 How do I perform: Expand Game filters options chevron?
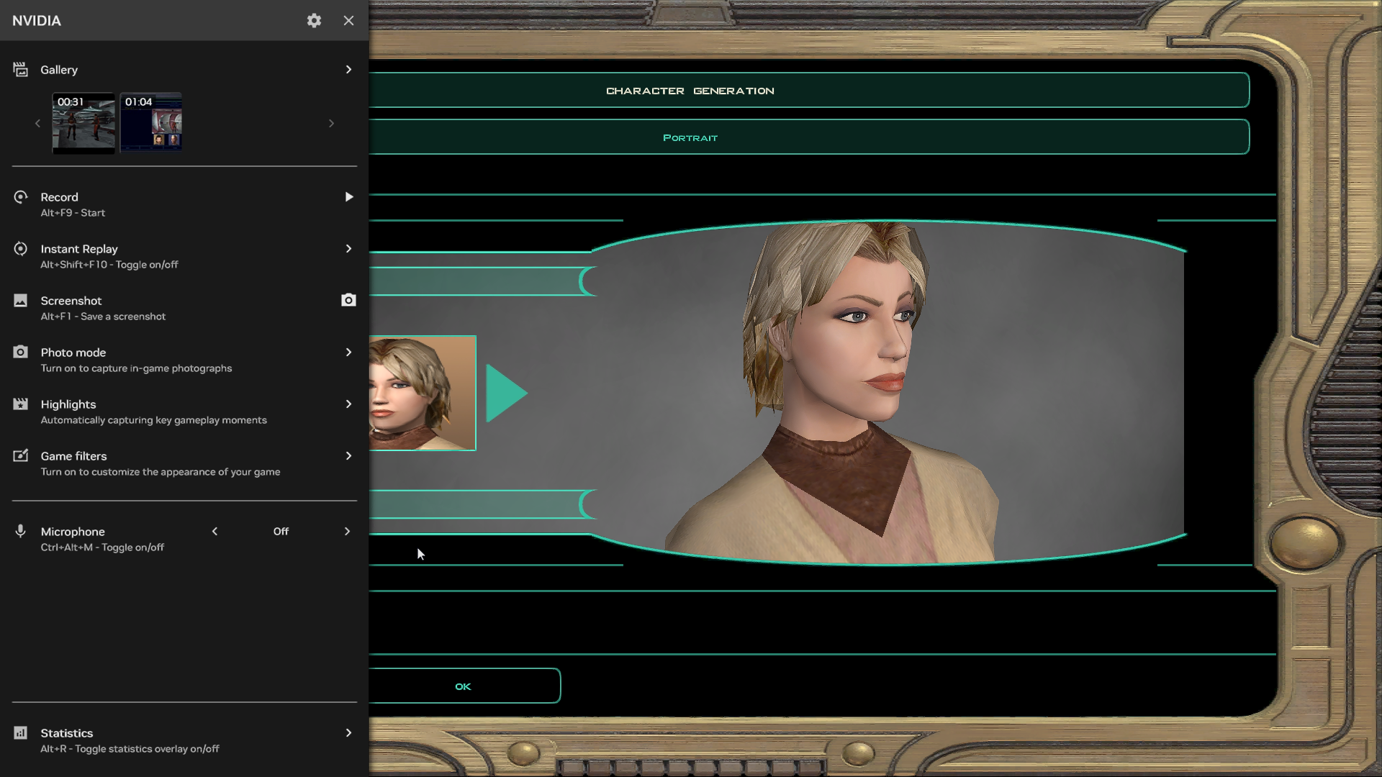[348, 455]
